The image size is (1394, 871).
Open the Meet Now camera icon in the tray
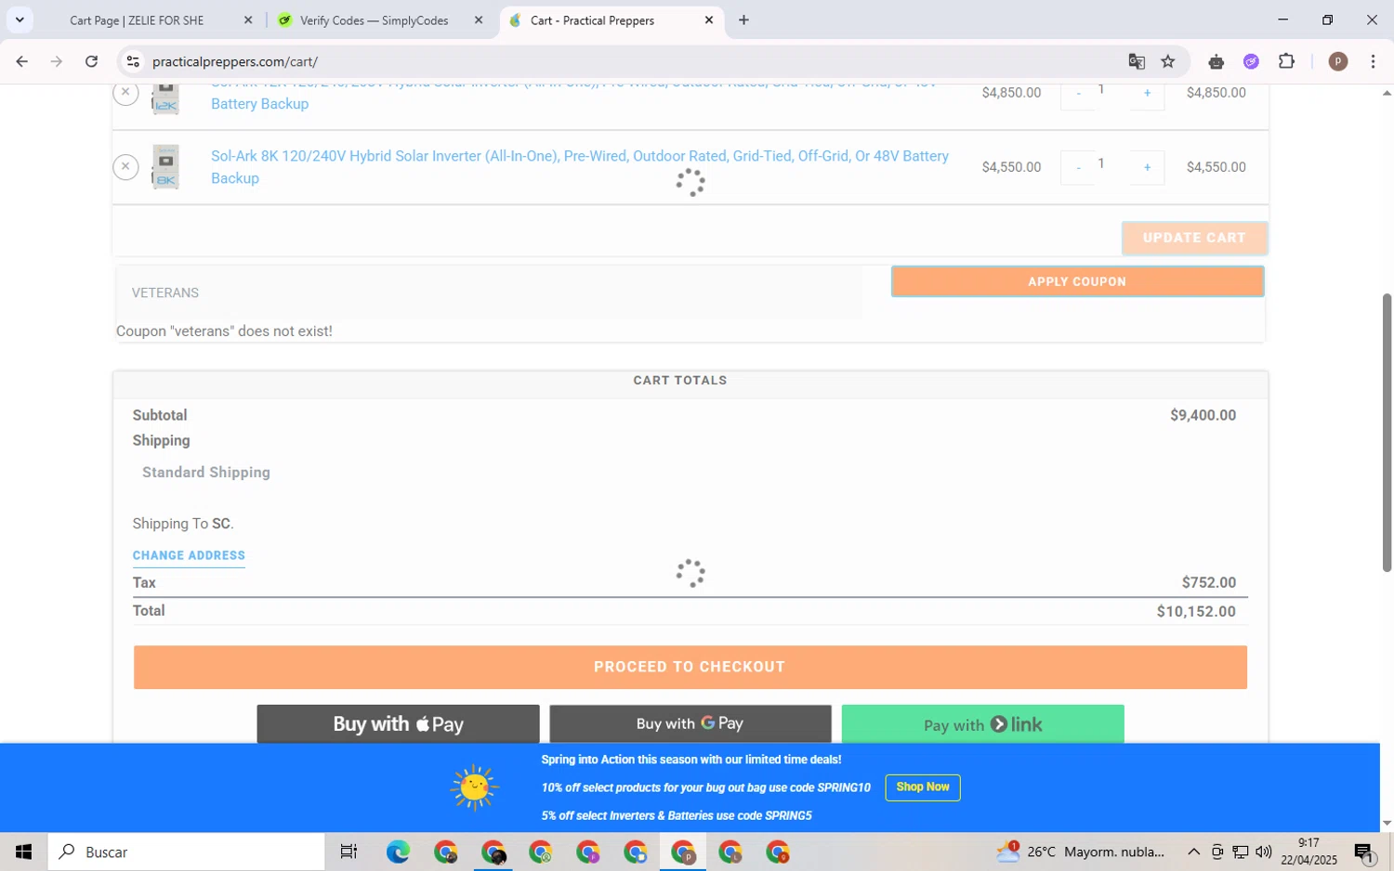[x=1216, y=851]
